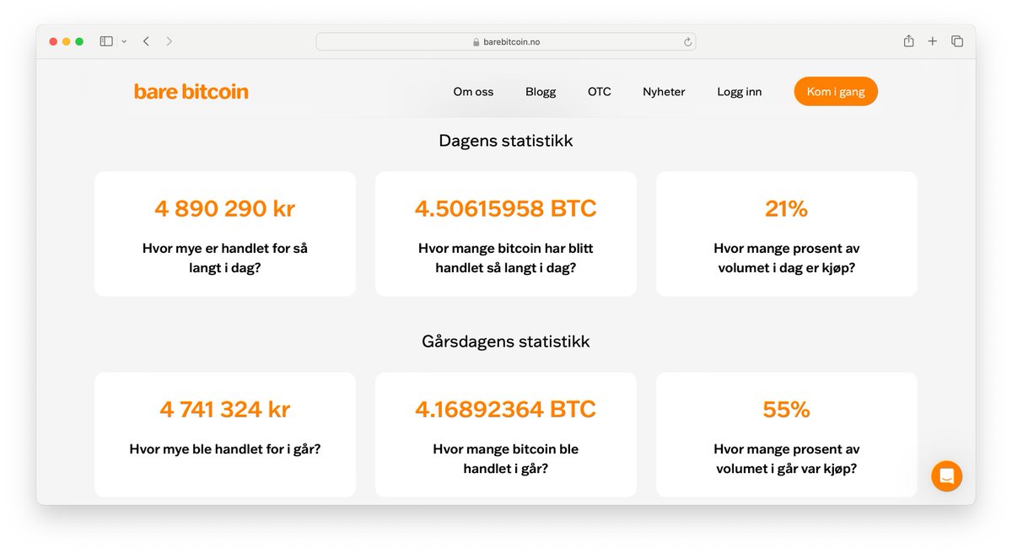Click the Share icon
The image size is (1012, 553).
(908, 40)
